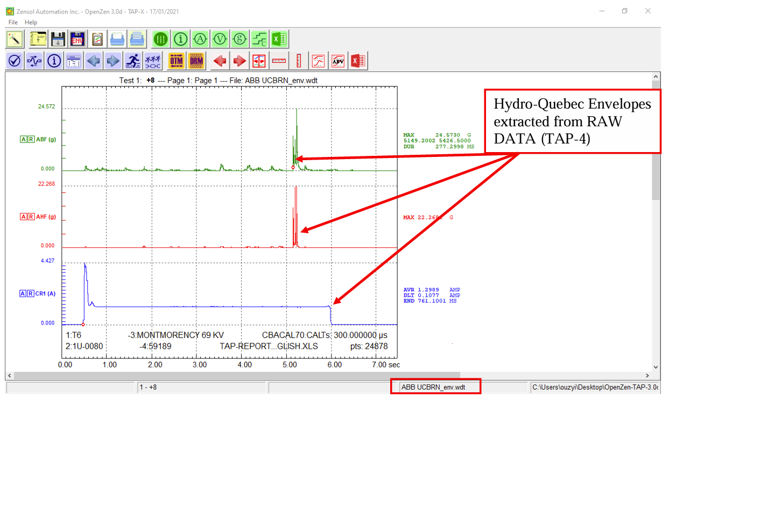775x517 pixels.
Task: Click the green Excel export icon
Action: click(x=279, y=39)
